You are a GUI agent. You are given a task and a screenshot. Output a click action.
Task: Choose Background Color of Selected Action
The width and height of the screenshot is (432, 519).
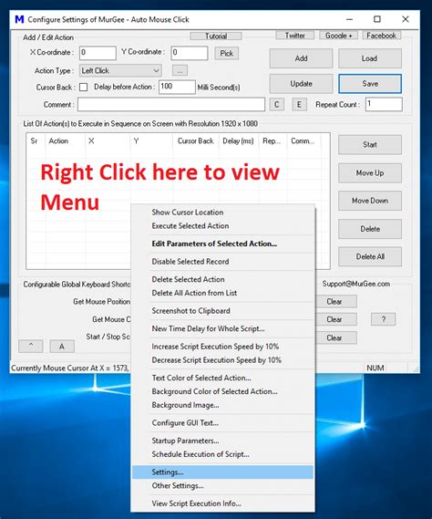tap(222, 391)
